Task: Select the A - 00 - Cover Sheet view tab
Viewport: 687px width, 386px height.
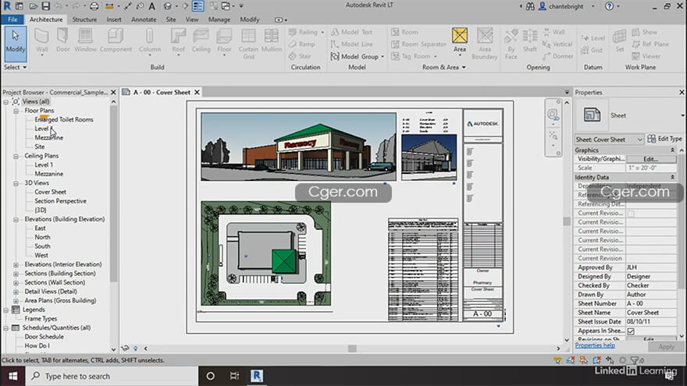Action: (x=162, y=92)
